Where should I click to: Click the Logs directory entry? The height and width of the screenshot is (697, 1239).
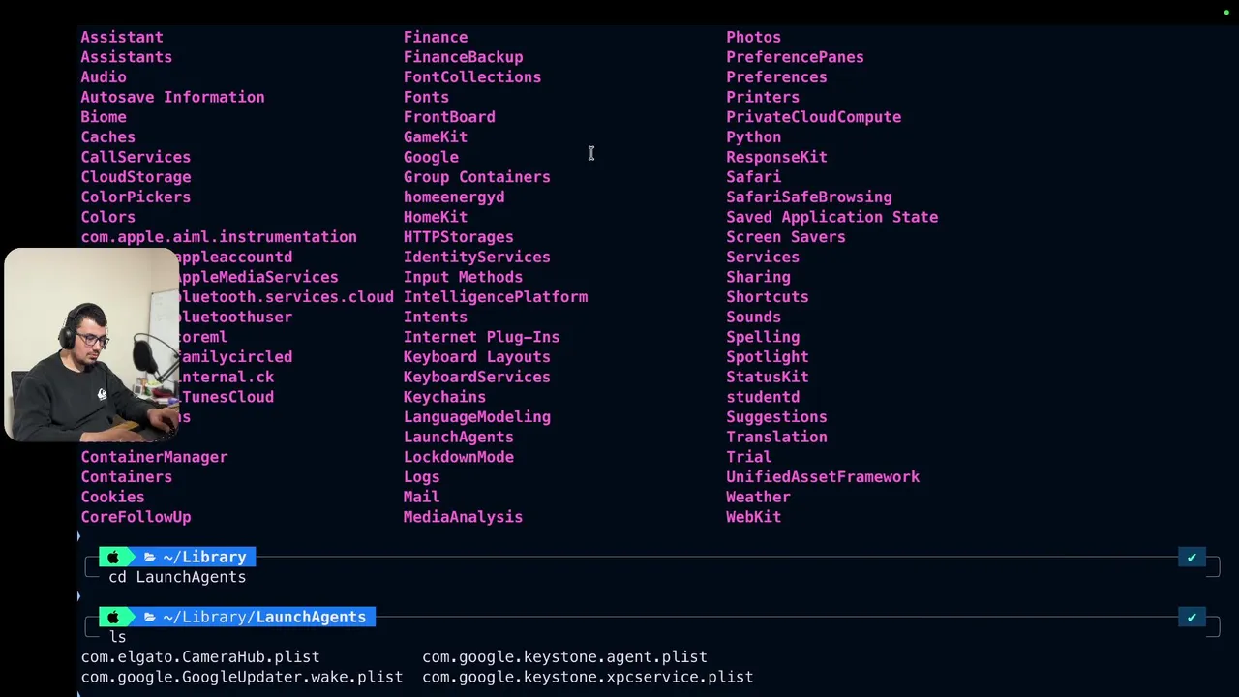(421, 477)
